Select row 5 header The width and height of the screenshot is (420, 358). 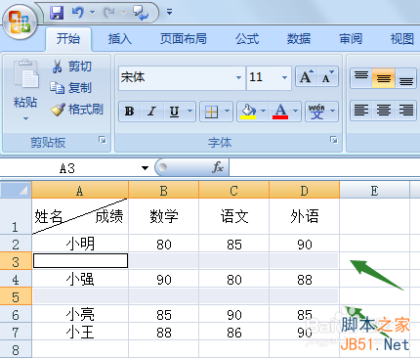tap(16, 296)
